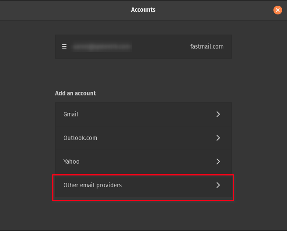Expand the Yahoo row chevron
The image size is (287, 231).
218,161
